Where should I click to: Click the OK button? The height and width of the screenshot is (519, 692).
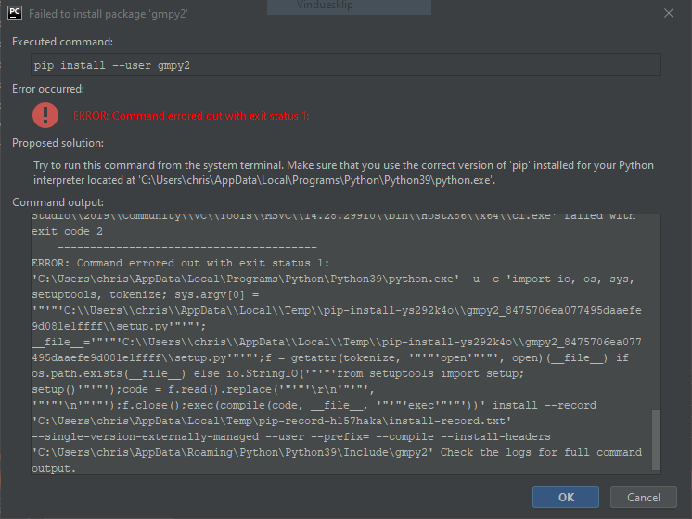click(x=565, y=497)
